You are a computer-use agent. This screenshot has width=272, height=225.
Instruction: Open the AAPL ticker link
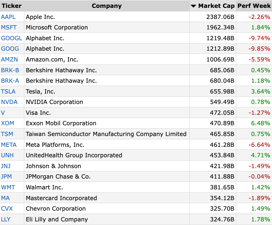coord(8,17)
